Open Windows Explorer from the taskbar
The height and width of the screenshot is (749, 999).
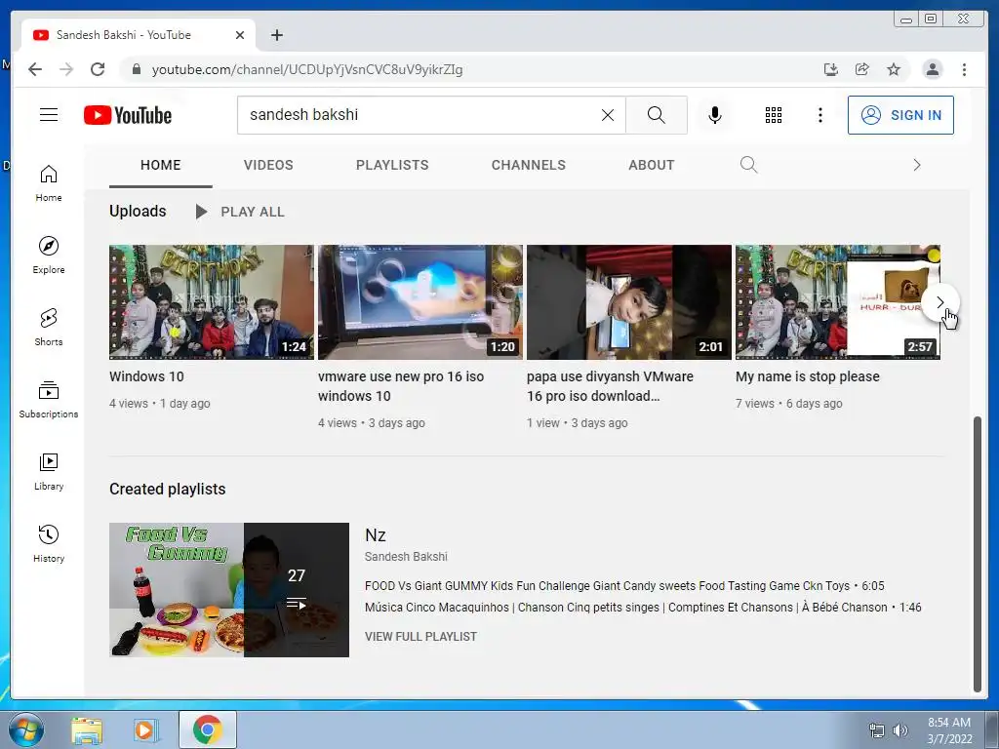click(87, 730)
